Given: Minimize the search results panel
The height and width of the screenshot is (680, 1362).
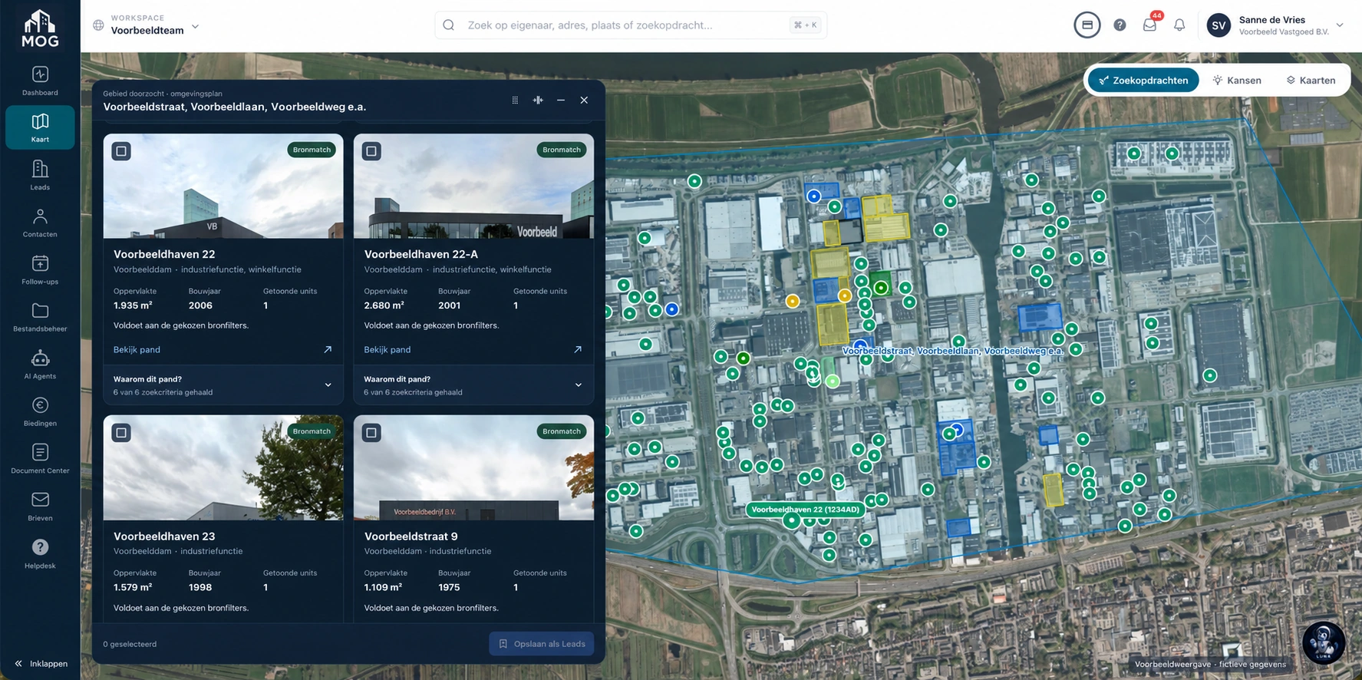Looking at the screenshot, I should click(561, 100).
